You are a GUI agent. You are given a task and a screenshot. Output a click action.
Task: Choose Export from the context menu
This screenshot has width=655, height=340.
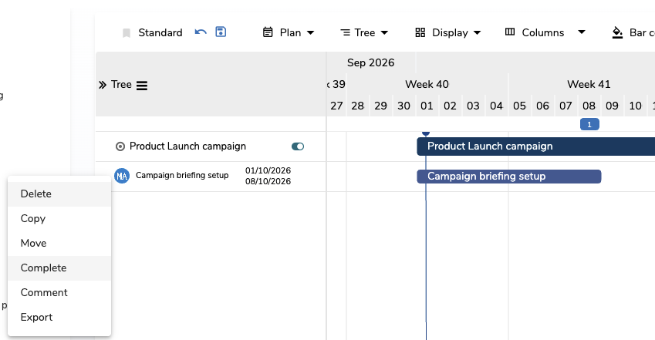[x=59, y=317]
